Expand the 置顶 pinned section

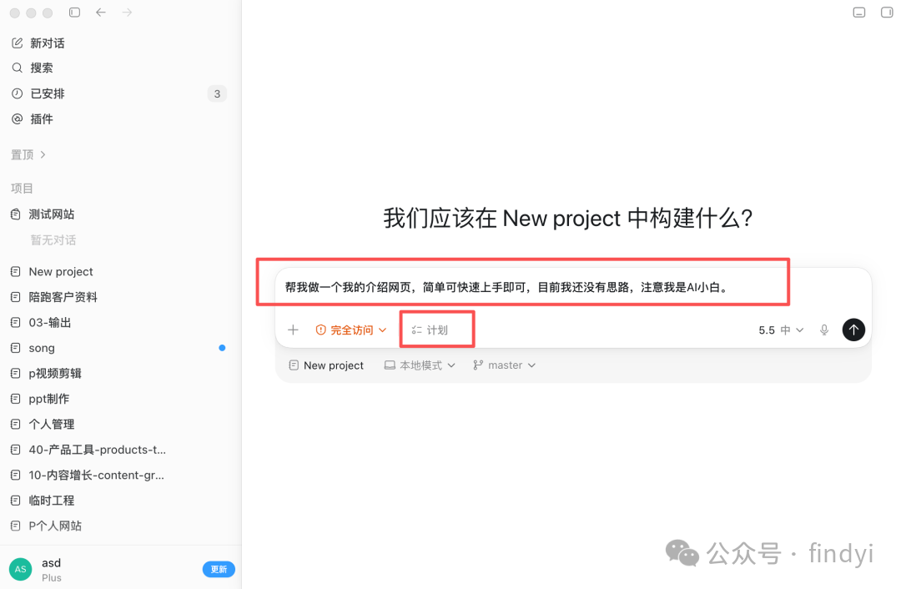(x=28, y=154)
